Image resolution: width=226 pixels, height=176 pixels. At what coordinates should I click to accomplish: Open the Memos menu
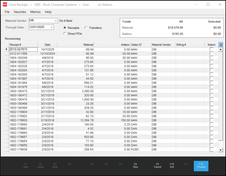[35, 12]
